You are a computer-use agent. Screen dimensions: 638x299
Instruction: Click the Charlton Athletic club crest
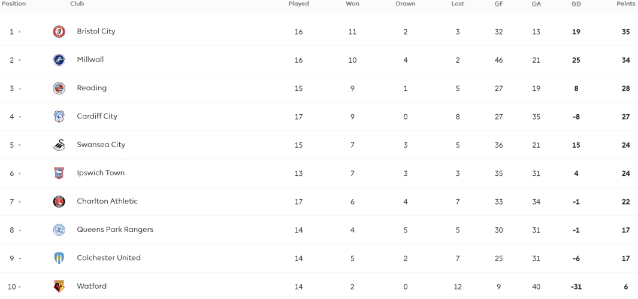pyautogui.click(x=59, y=202)
